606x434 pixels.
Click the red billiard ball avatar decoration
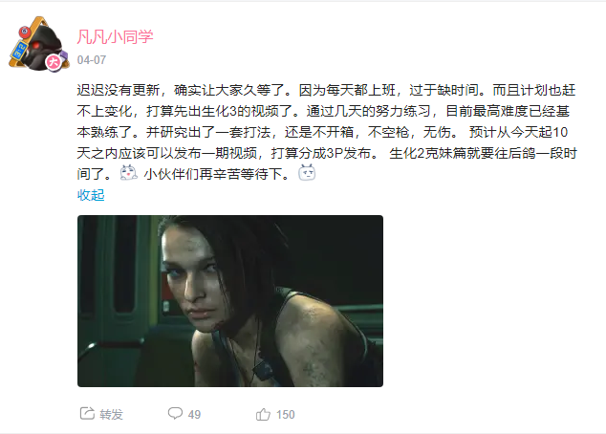[24, 31]
